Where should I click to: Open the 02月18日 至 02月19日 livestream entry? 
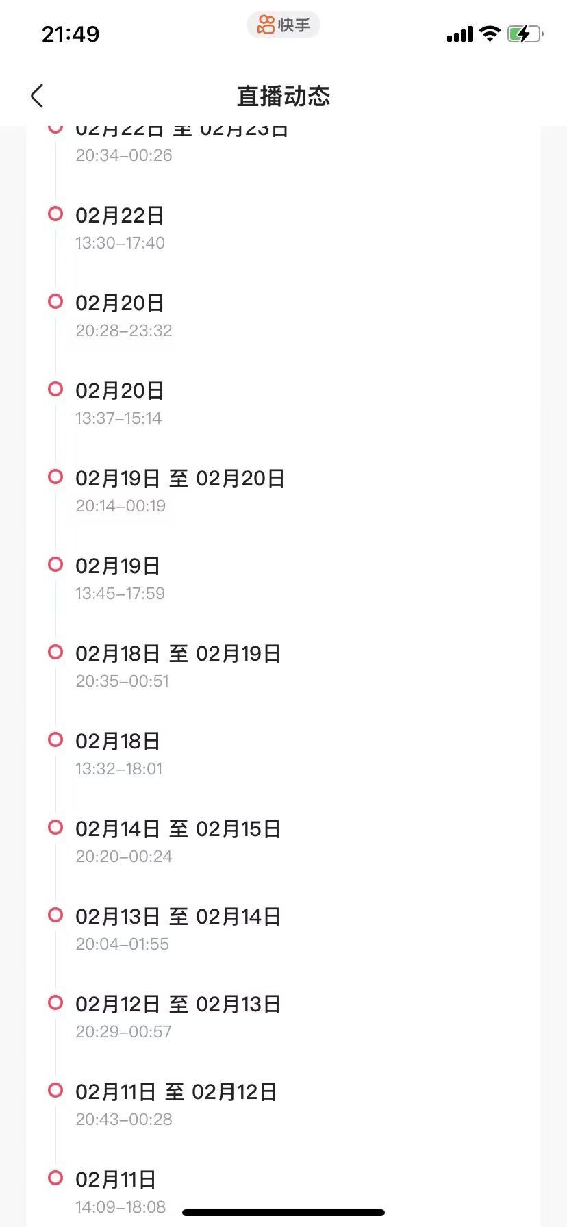point(178,666)
